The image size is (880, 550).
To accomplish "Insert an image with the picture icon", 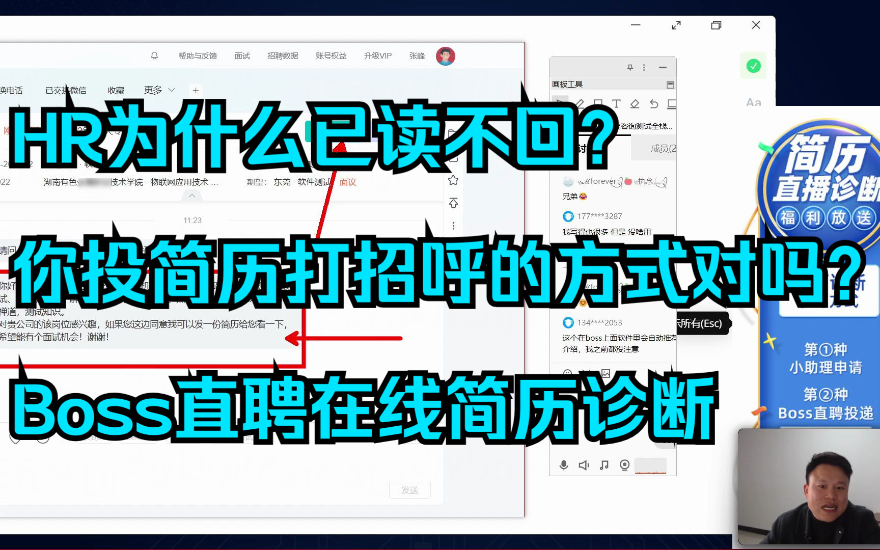I will (606, 373).
